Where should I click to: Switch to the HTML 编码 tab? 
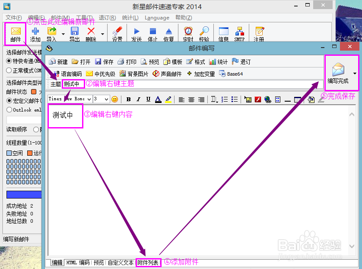click(78, 263)
